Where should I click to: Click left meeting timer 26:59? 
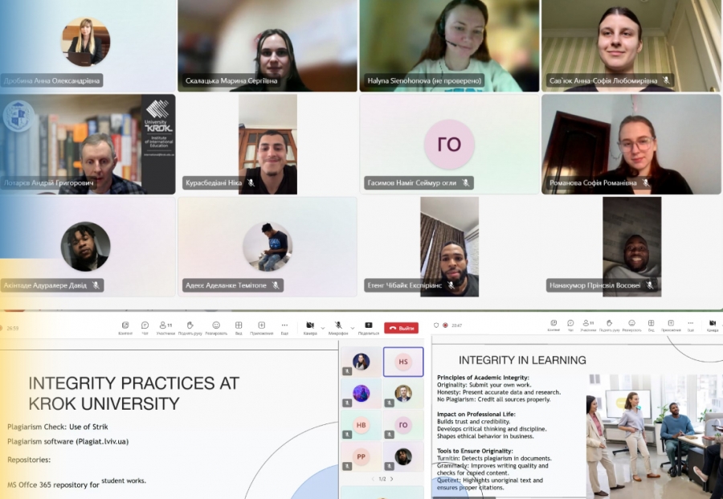pos(13,329)
